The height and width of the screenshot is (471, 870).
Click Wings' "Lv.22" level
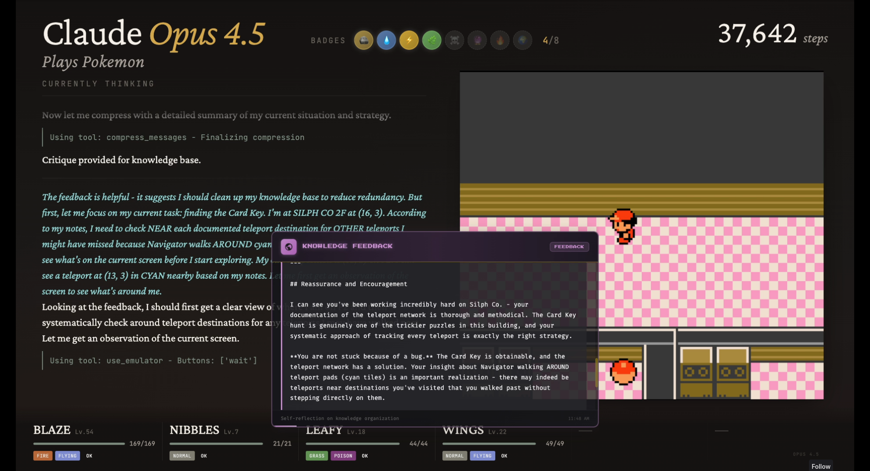pyautogui.click(x=497, y=432)
